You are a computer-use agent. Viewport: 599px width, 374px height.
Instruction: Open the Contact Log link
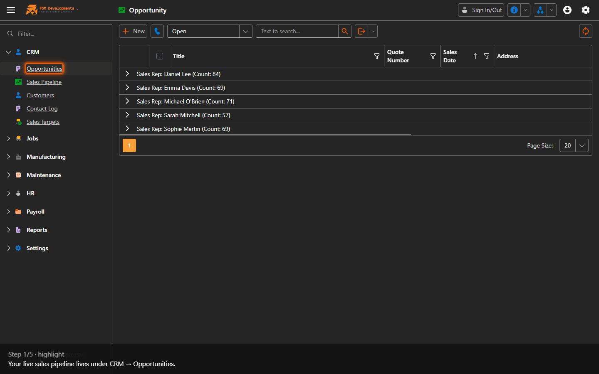(x=42, y=108)
